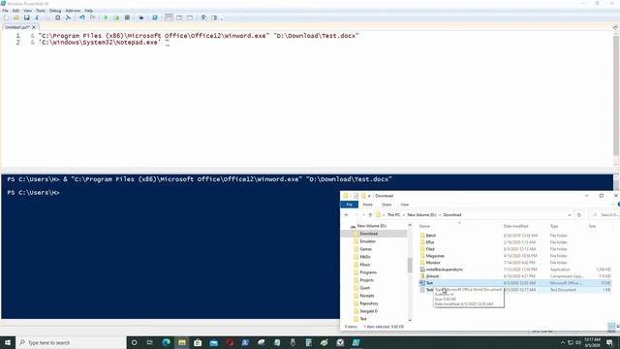Click script line 1 with Winword.exe path

click(x=195, y=36)
